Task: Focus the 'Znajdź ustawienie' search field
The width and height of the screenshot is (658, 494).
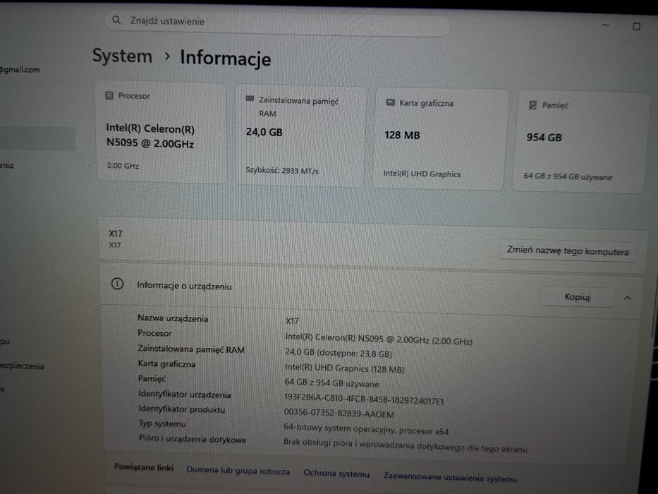Action: coord(277,23)
